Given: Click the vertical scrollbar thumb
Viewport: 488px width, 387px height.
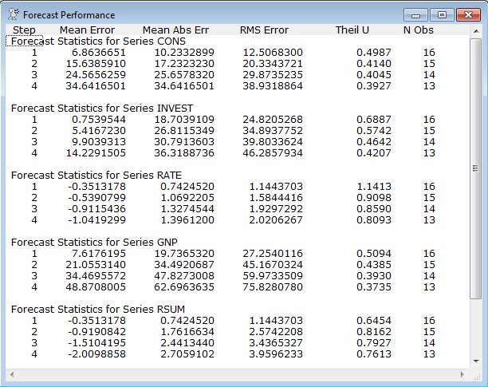Looking at the screenshot, I should click(475, 168).
